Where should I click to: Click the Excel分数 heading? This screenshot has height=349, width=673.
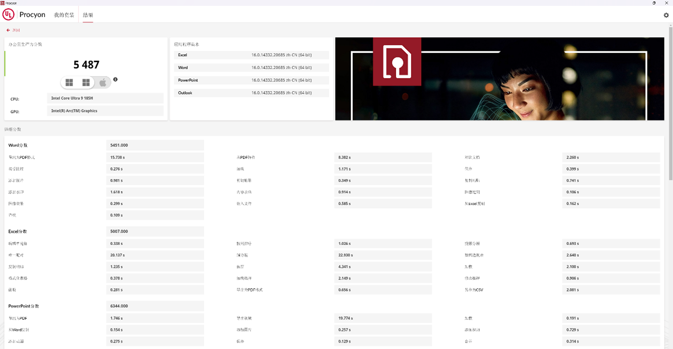tap(17, 231)
